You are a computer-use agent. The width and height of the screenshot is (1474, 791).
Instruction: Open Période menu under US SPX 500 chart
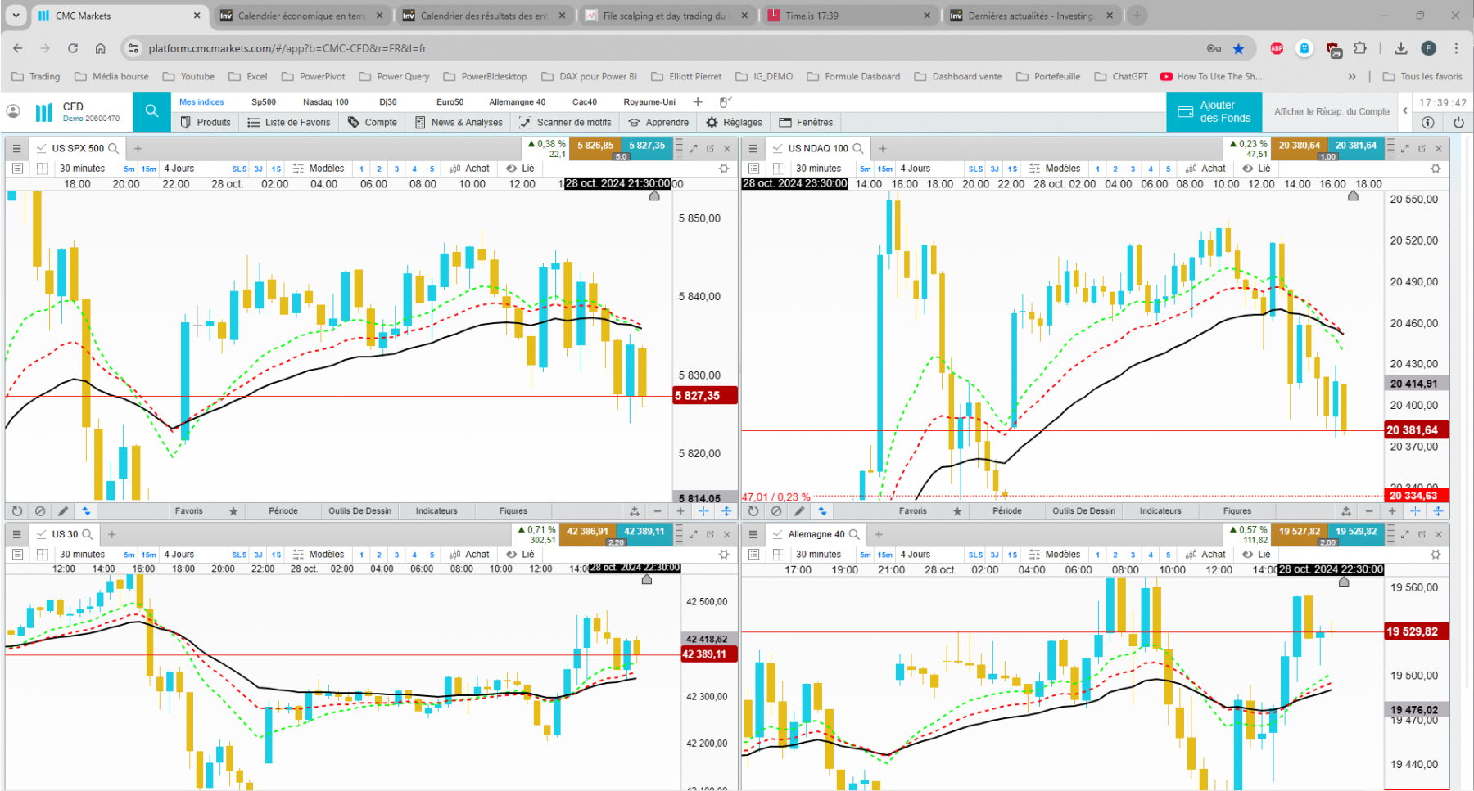(283, 511)
